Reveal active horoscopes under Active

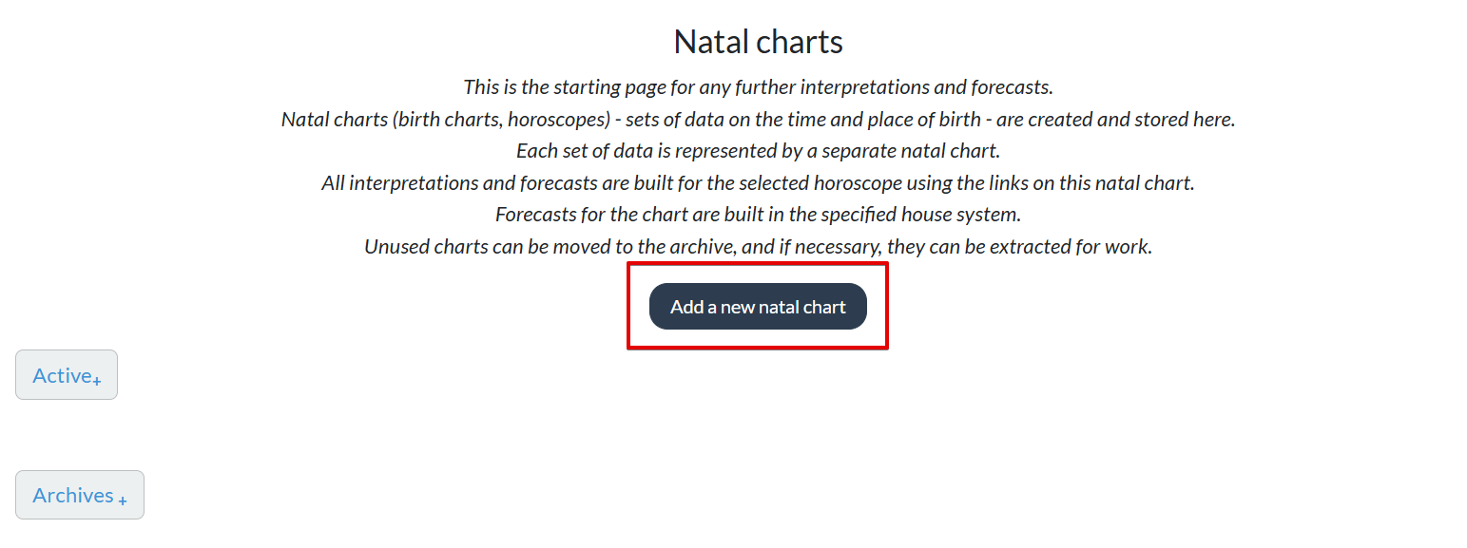[66, 374]
